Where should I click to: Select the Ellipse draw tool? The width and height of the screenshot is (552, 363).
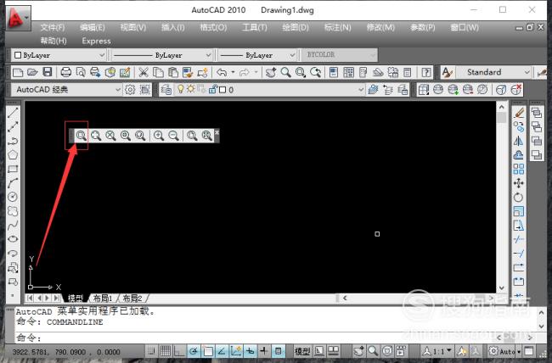click(x=13, y=239)
